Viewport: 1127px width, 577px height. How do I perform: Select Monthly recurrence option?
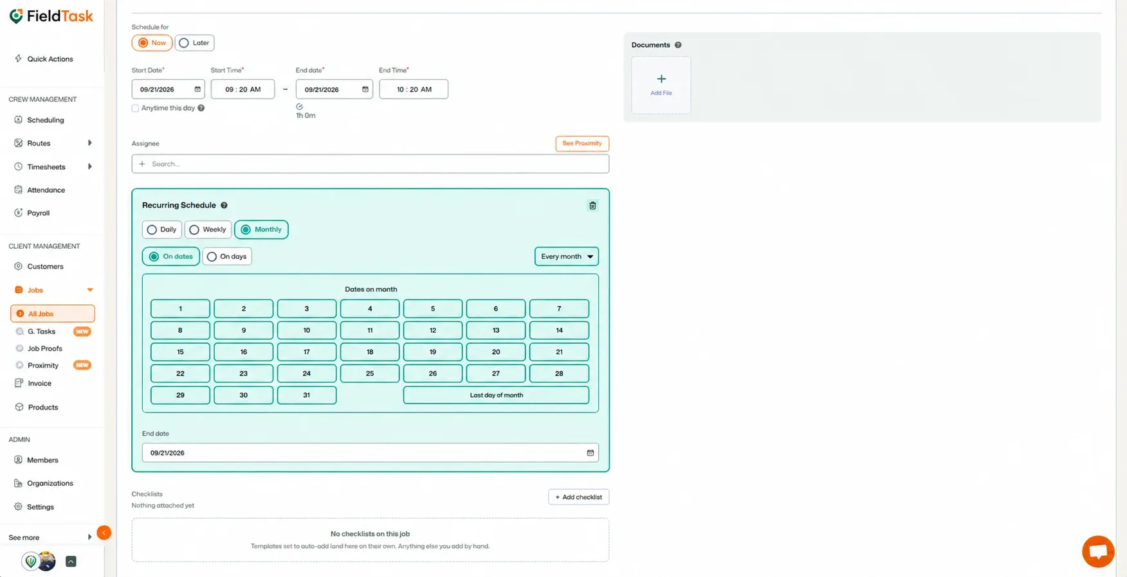click(261, 229)
